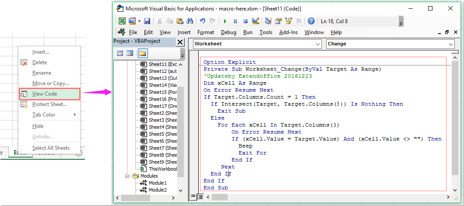The height and width of the screenshot is (206, 464).
Task: Open the Debug menu
Action: (228, 32)
